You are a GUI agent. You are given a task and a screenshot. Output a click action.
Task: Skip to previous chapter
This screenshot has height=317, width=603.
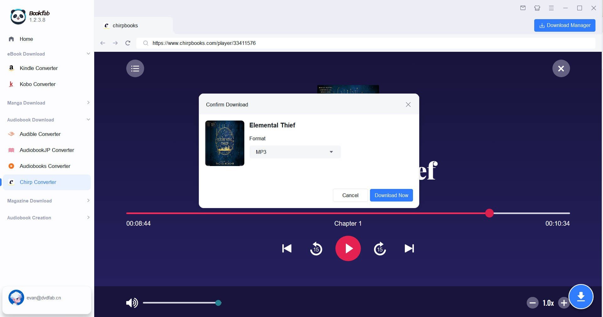(x=287, y=249)
